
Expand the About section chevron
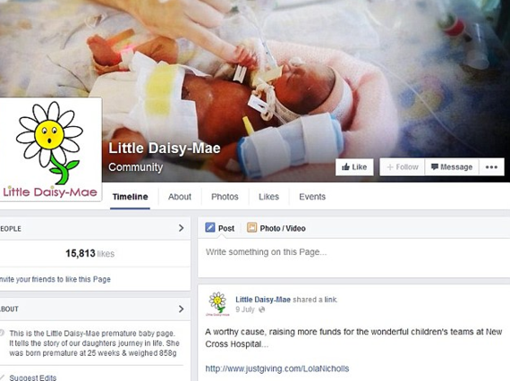181,309
